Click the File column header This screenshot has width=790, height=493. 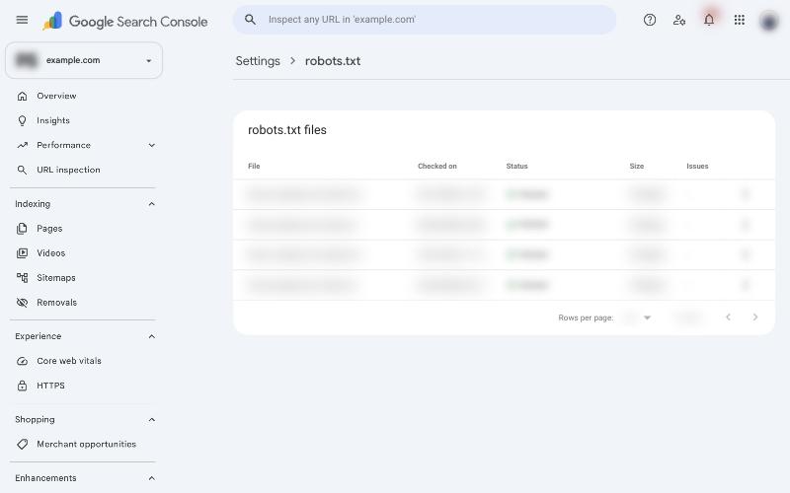[x=254, y=166]
